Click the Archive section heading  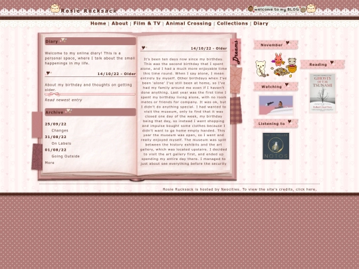coord(90,112)
